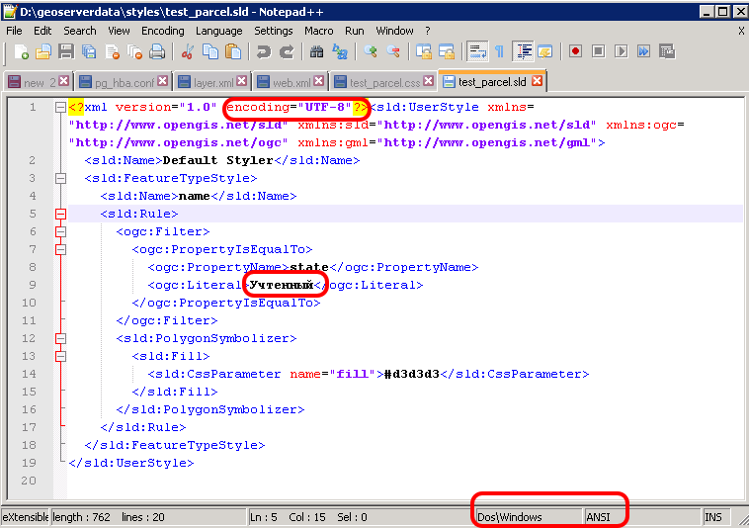Collapse the sld:Rule fold on line 5
The image size is (749, 528).
(60, 214)
